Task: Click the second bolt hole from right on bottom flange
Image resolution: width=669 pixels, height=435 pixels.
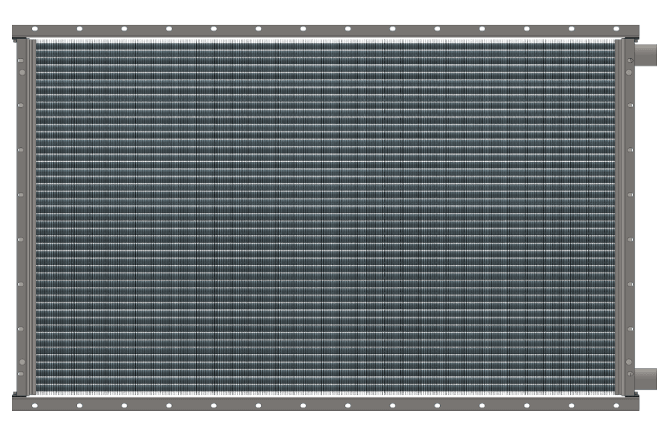Action: tap(572, 405)
